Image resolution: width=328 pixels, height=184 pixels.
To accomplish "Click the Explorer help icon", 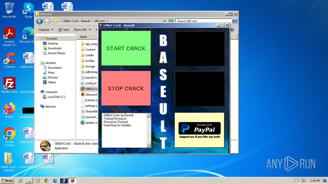I will [232, 30].
